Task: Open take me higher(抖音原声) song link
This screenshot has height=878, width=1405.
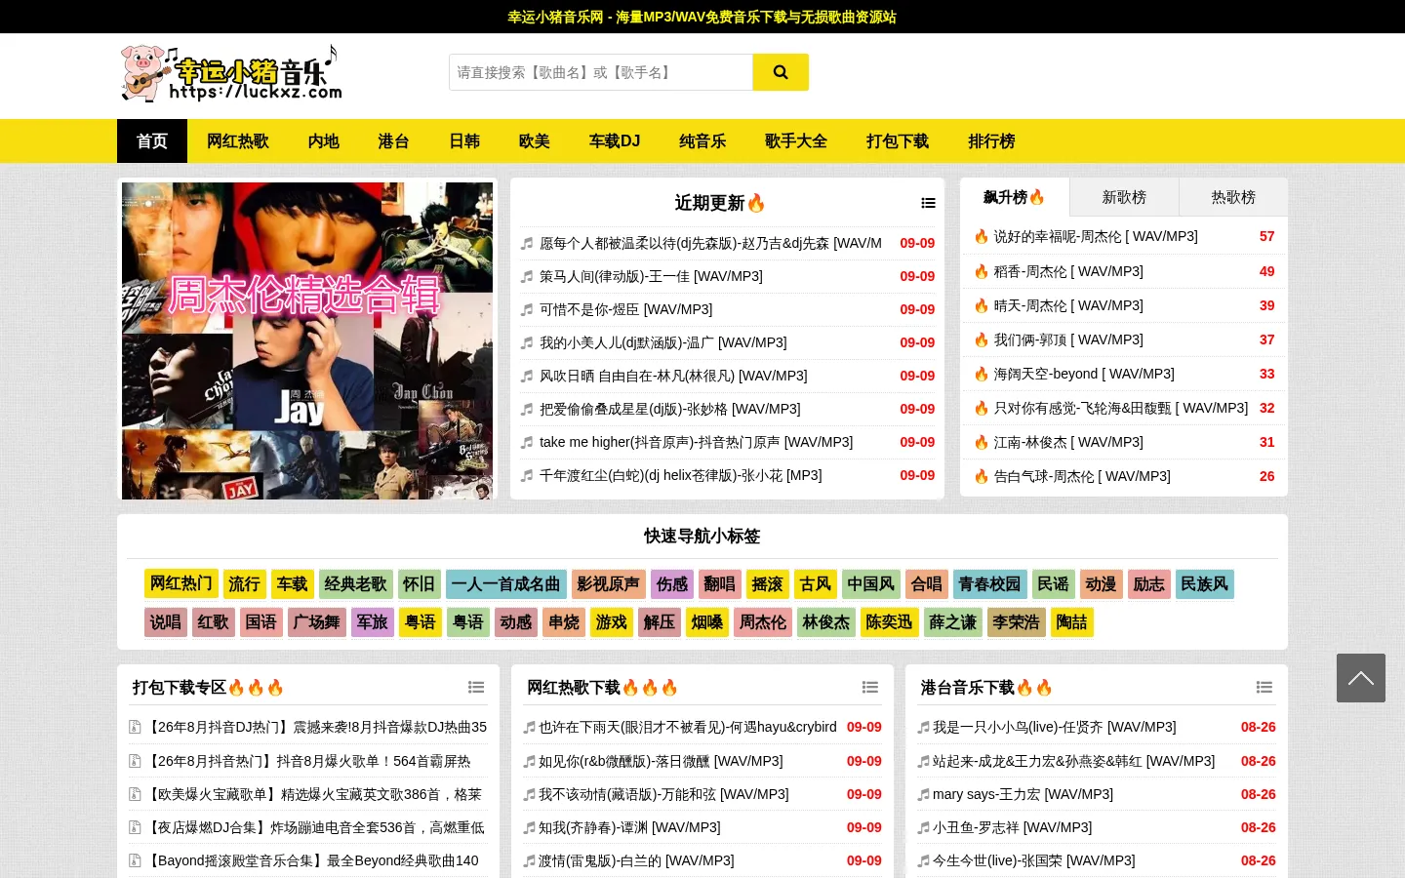Action: coord(696,442)
